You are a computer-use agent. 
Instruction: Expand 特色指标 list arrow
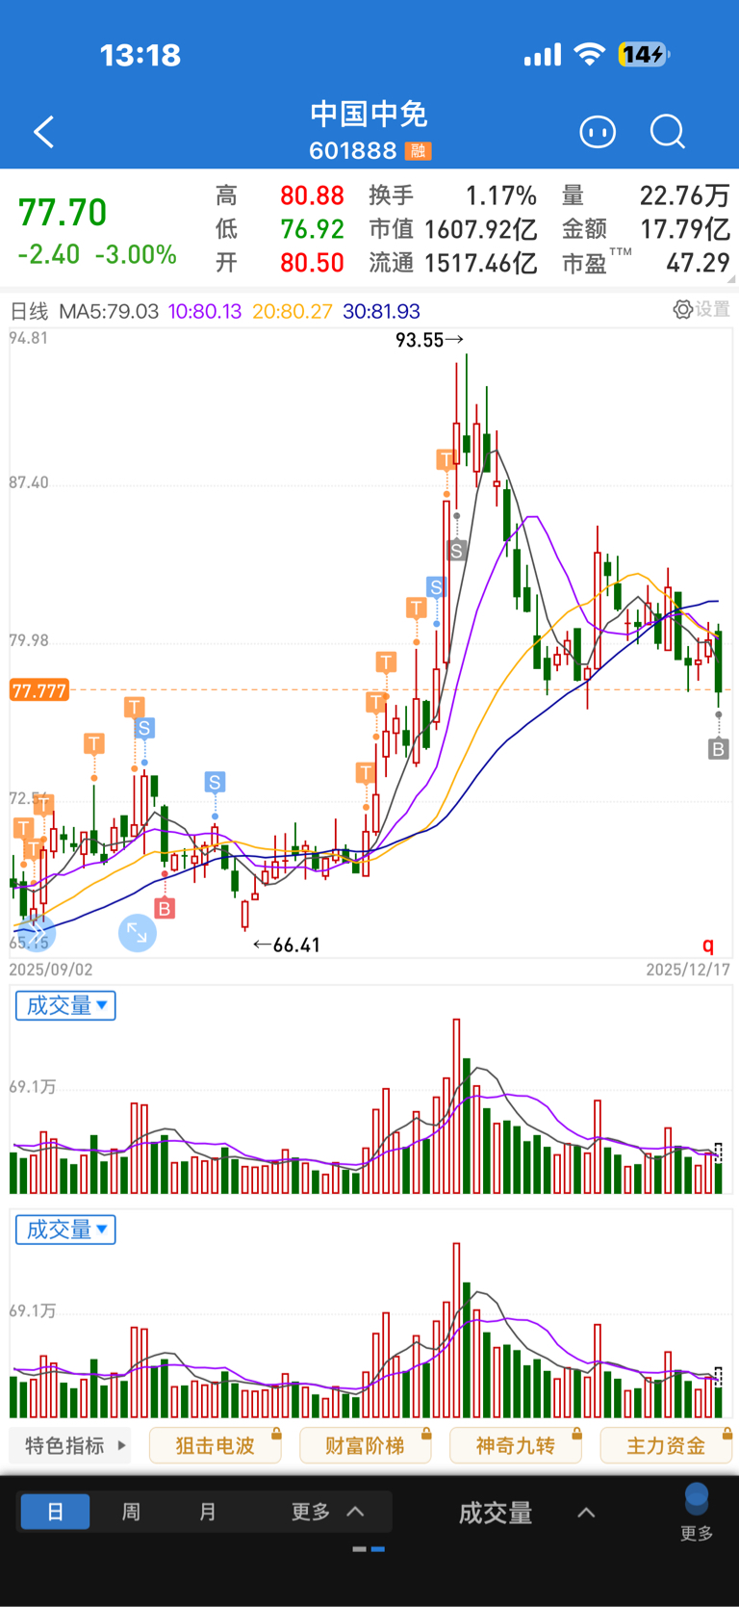click(x=121, y=1445)
